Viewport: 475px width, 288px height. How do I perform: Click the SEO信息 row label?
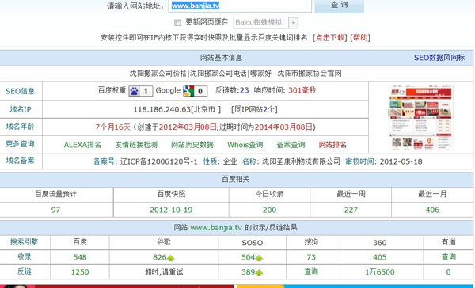click(21, 91)
